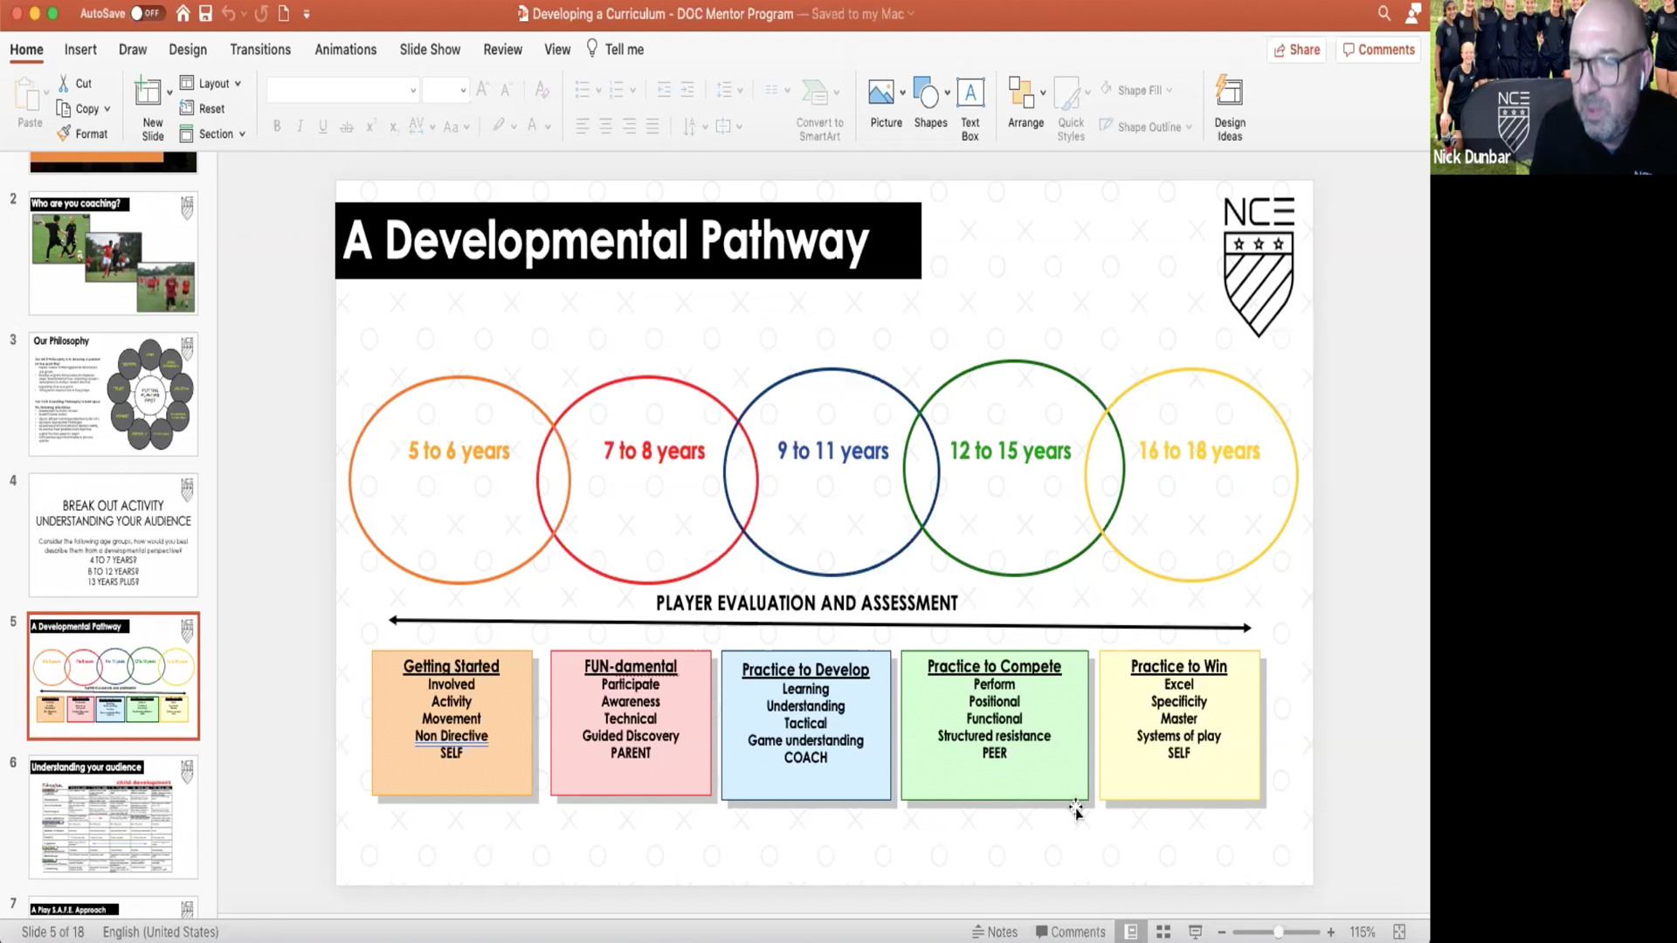The image size is (1677, 943).
Task: Open the Customize Quick Access Toolbar dropdown
Action: 307,14
